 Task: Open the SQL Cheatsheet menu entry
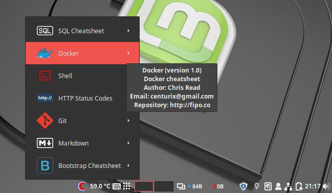[x=82, y=31]
